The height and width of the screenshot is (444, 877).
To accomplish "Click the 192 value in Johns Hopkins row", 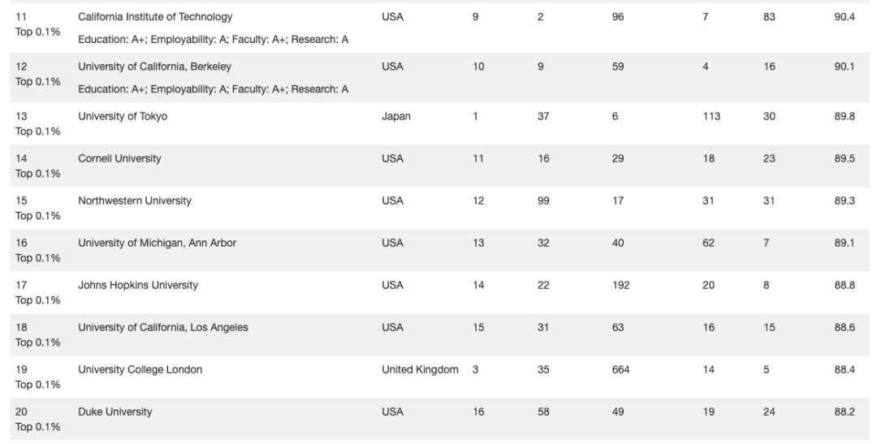I will coord(621,285).
